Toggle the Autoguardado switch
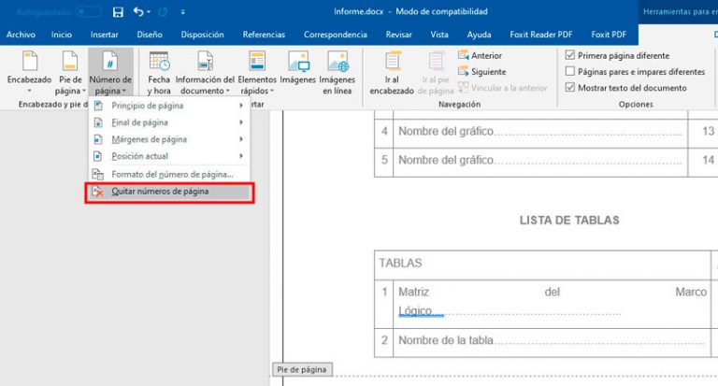This screenshot has width=718, height=386. [89, 12]
